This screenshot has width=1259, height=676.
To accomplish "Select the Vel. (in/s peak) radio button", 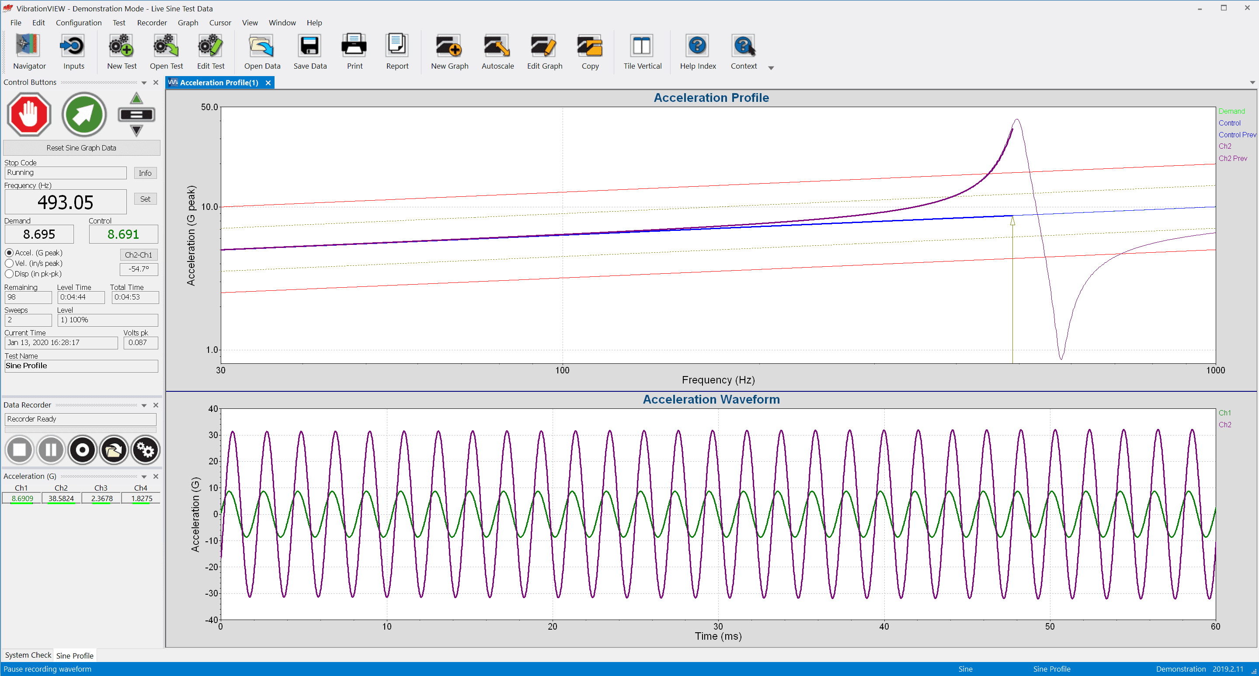I will coord(8,263).
